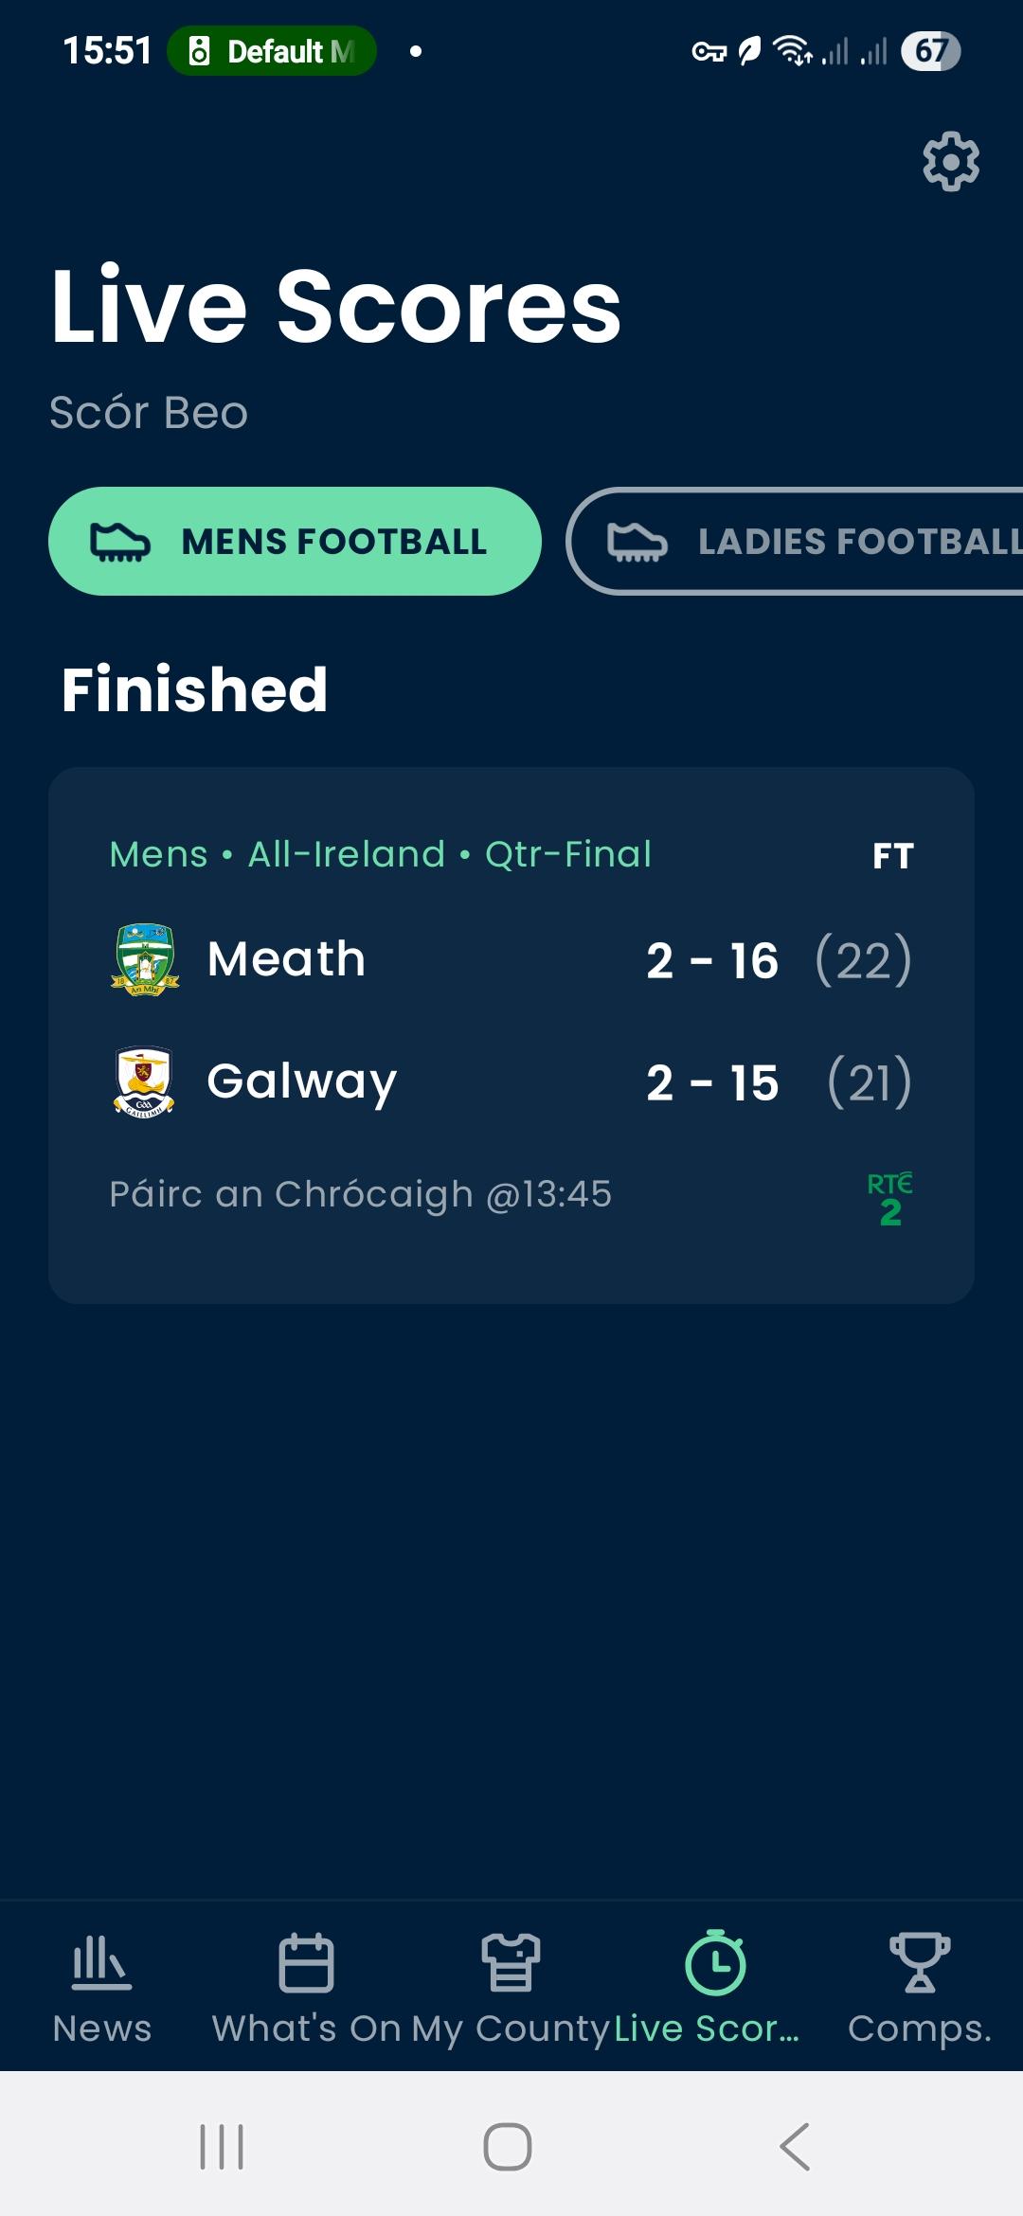Image resolution: width=1023 pixels, height=2216 pixels.
Task: Tap the RTÉ 2 broadcaster logo
Action: (x=890, y=1199)
